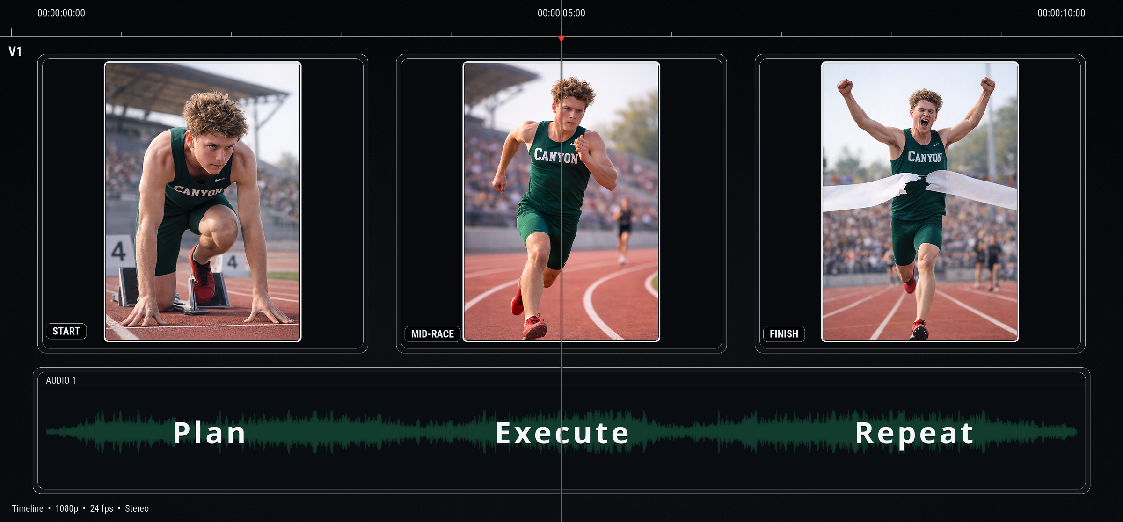The height and width of the screenshot is (522, 1123).
Task: Click the 00:00:00:00 timecode label
Action: pos(61,13)
